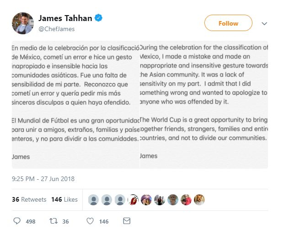The image size is (284, 235).
Task: View the 146 Likes list
Action: point(64,199)
